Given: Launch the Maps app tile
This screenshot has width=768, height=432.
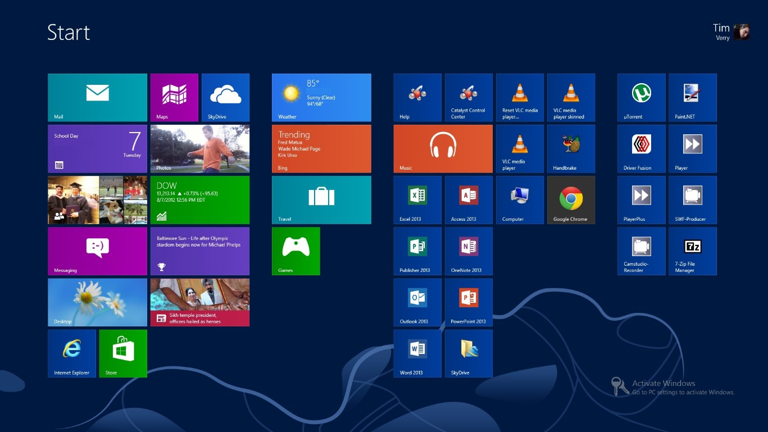Looking at the screenshot, I should point(174,97).
